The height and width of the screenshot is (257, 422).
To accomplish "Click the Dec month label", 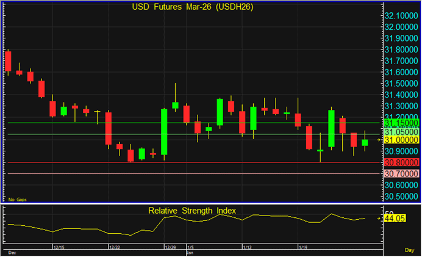I will [12, 252].
